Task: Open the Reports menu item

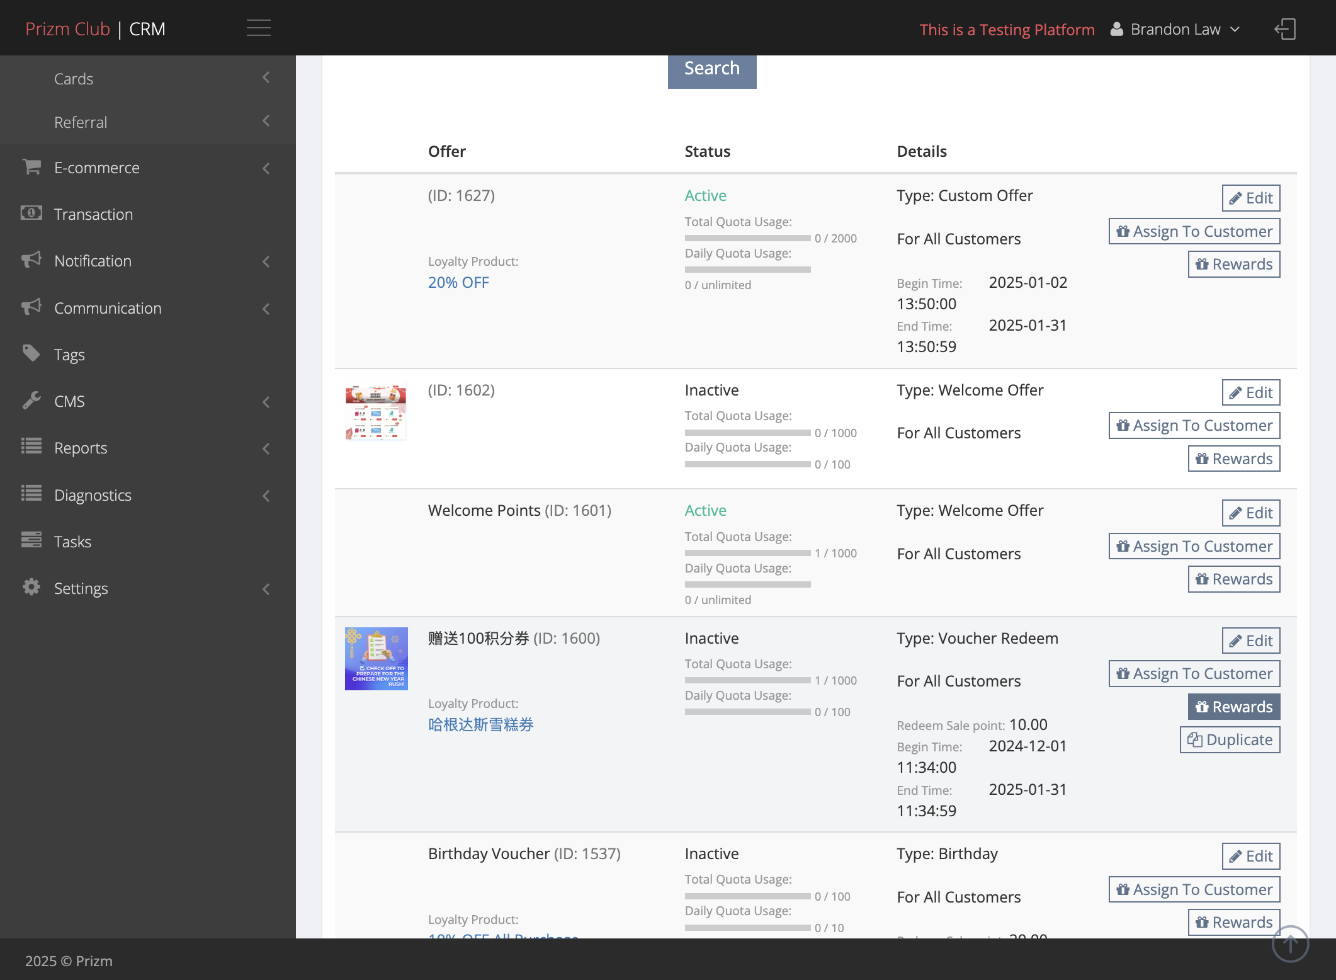Action: [x=148, y=448]
